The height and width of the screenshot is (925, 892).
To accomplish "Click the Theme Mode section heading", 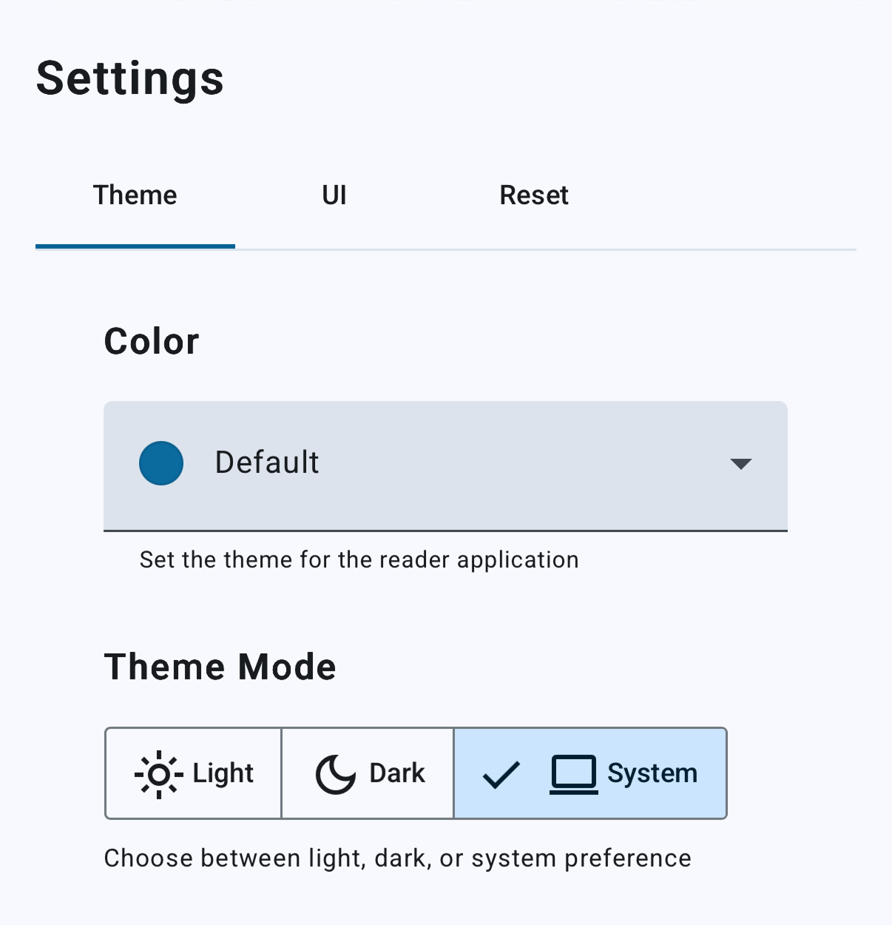I will pos(220,667).
